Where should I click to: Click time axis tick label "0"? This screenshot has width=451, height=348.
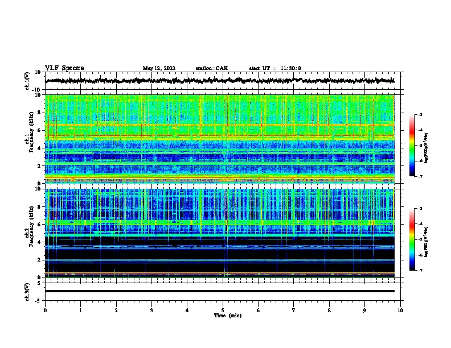point(45,310)
